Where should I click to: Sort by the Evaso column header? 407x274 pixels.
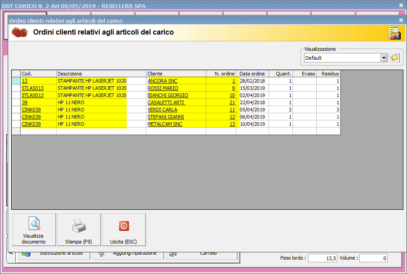[305, 74]
